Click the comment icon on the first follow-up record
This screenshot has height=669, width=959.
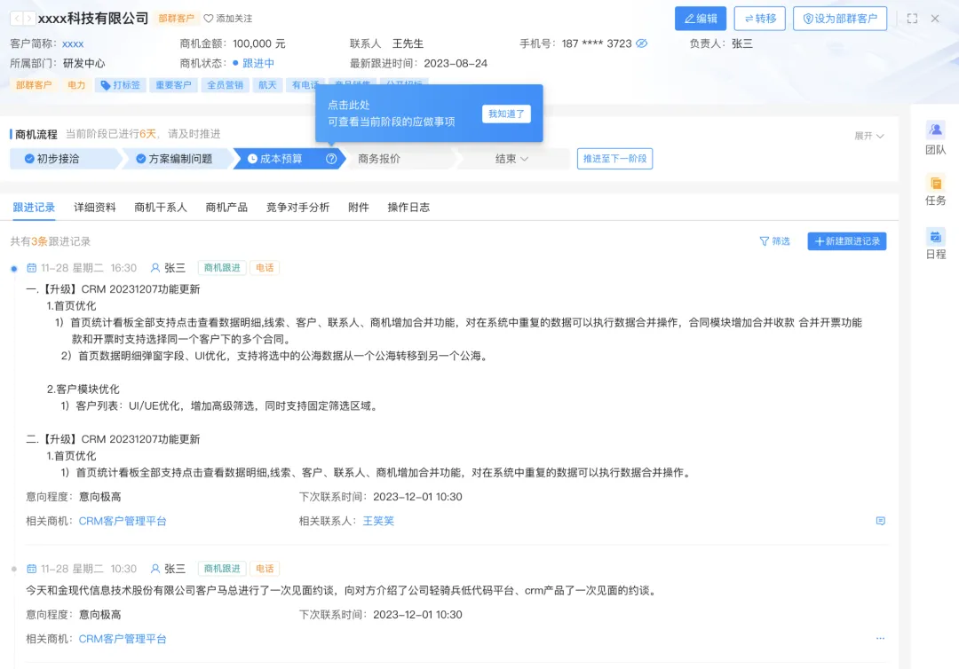[880, 521]
